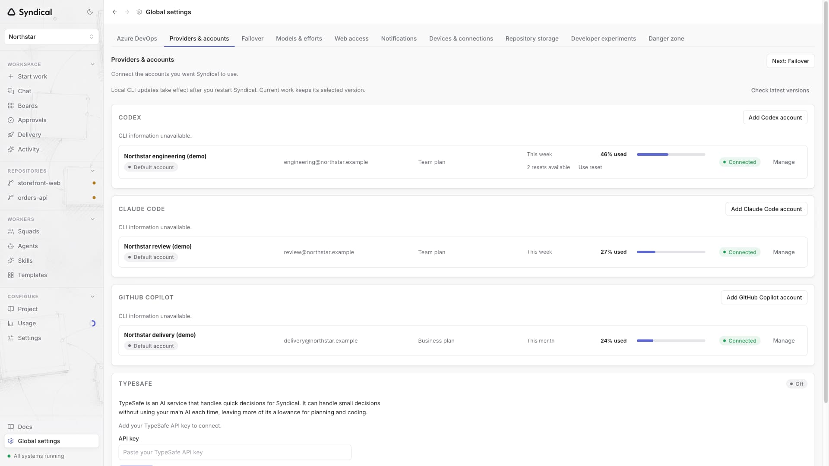Open the Delivery rocket icon
This screenshot has height=466, width=829.
point(11,135)
